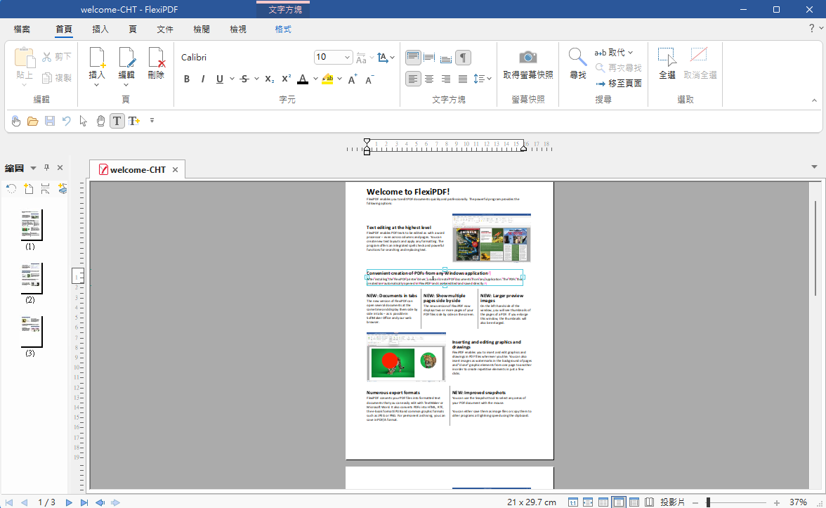Toggle bold formatting
This screenshot has width=826, height=508.
tap(187, 79)
